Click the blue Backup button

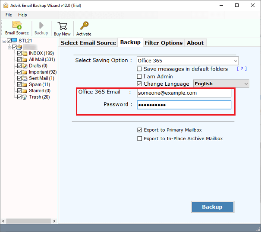(212, 207)
